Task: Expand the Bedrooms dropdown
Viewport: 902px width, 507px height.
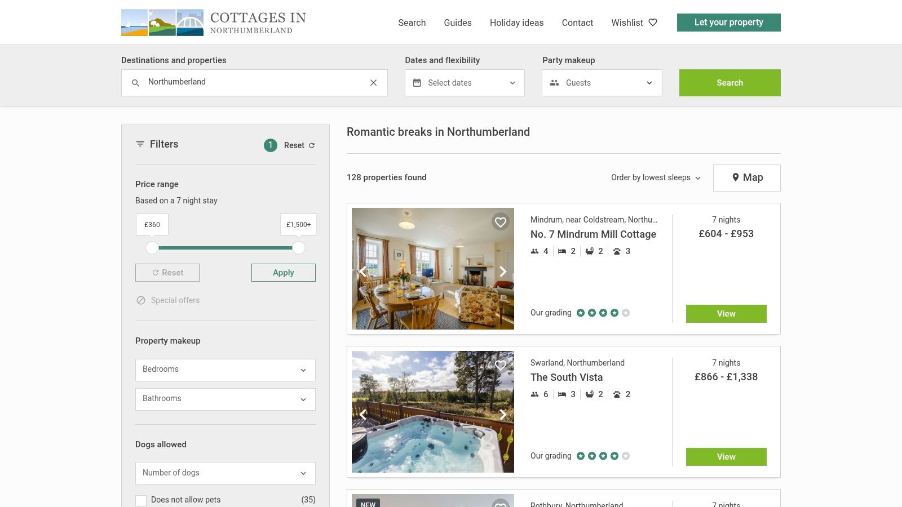Action: pos(225,370)
